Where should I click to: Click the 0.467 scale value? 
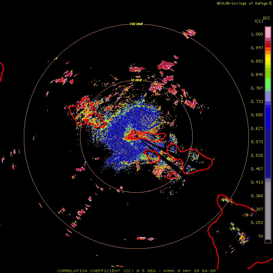click(x=257, y=169)
